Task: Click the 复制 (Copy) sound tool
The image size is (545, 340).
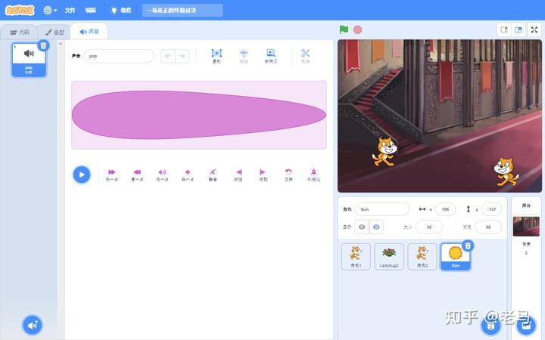Action: coord(216,56)
